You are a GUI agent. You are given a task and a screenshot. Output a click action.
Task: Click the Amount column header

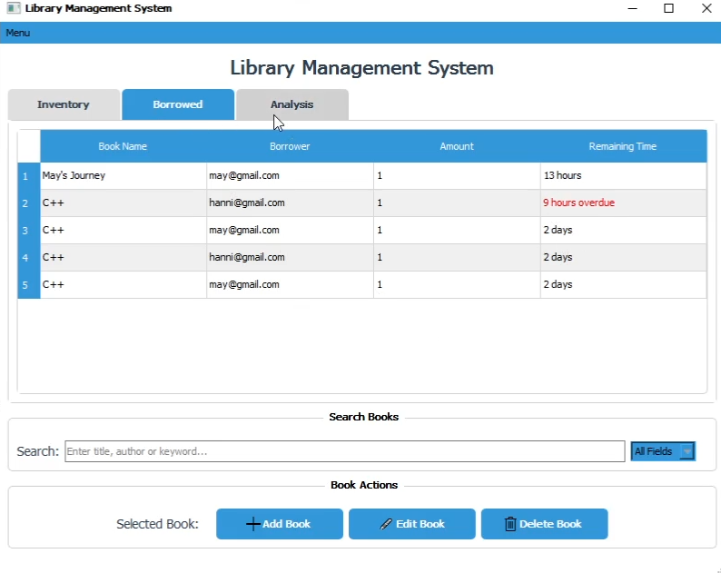457,146
